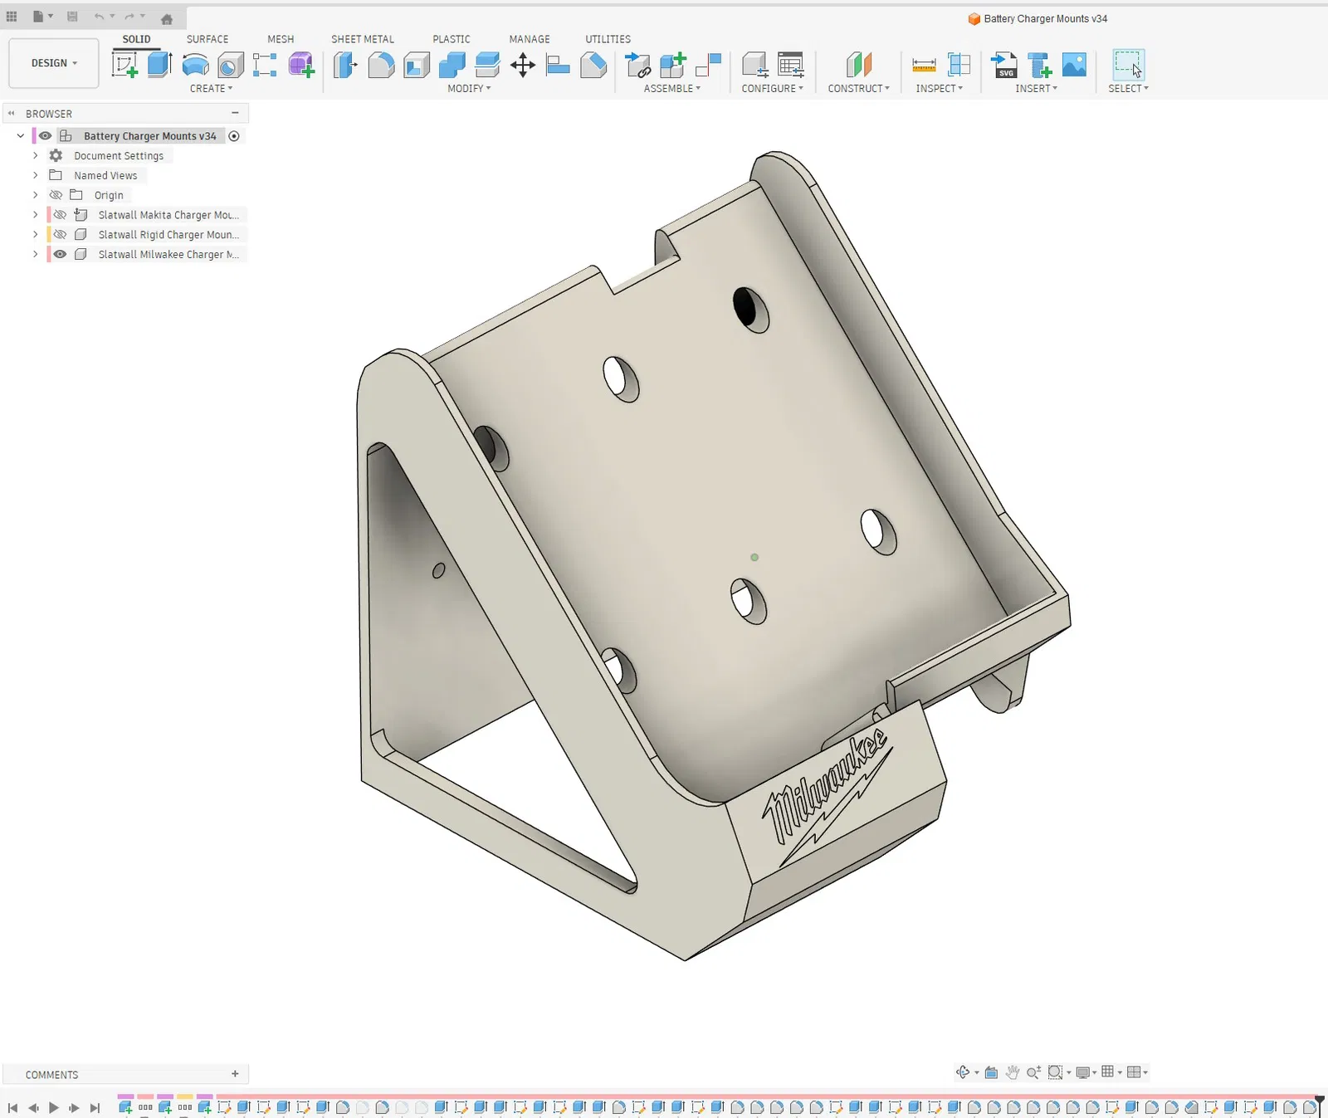The width and height of the screenshot is (1328, 1118).
Task: Choose the Combine tool
Action: pos(452,65)
